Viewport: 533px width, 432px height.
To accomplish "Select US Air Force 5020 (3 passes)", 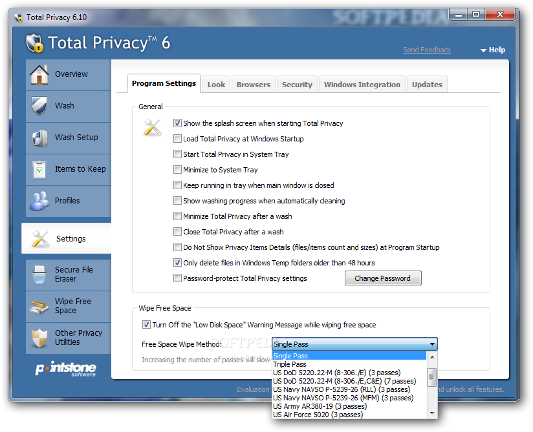I will coord(349,415).
